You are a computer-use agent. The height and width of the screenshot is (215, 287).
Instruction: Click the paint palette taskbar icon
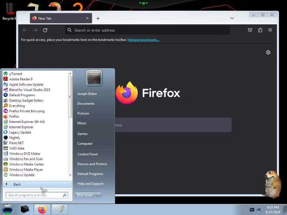(60, 209)
